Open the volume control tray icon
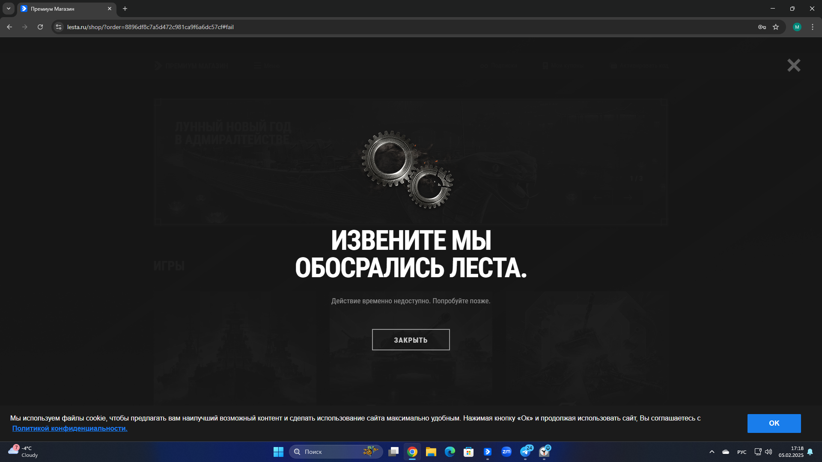The image size is (822, 462). (768, 452)
